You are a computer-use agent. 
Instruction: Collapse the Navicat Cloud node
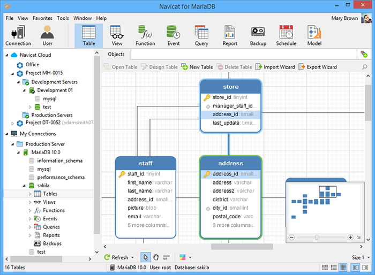(7, 55)
